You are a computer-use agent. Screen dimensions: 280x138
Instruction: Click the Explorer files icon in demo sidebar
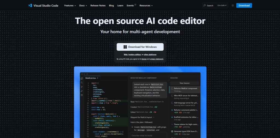click(x=82, y=79)
